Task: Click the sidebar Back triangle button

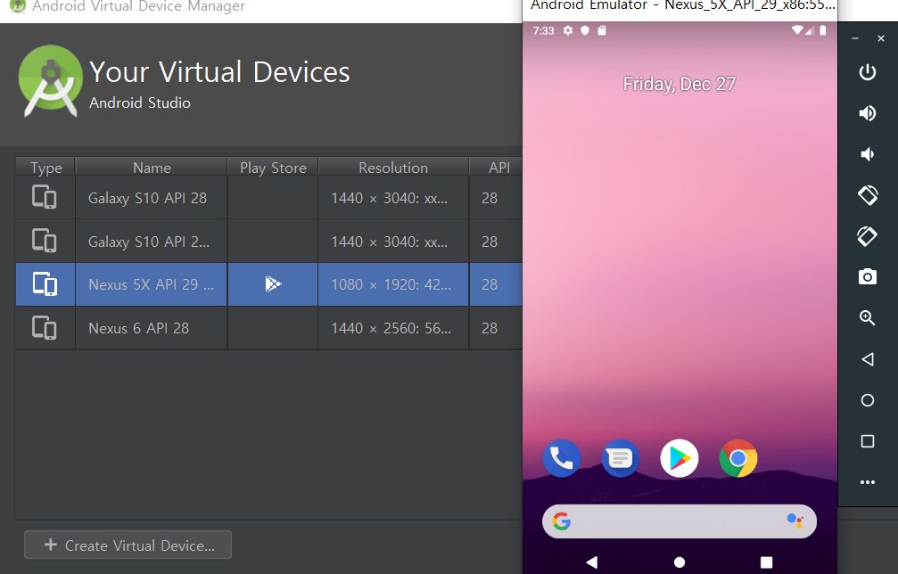Action: coord(867,359)
